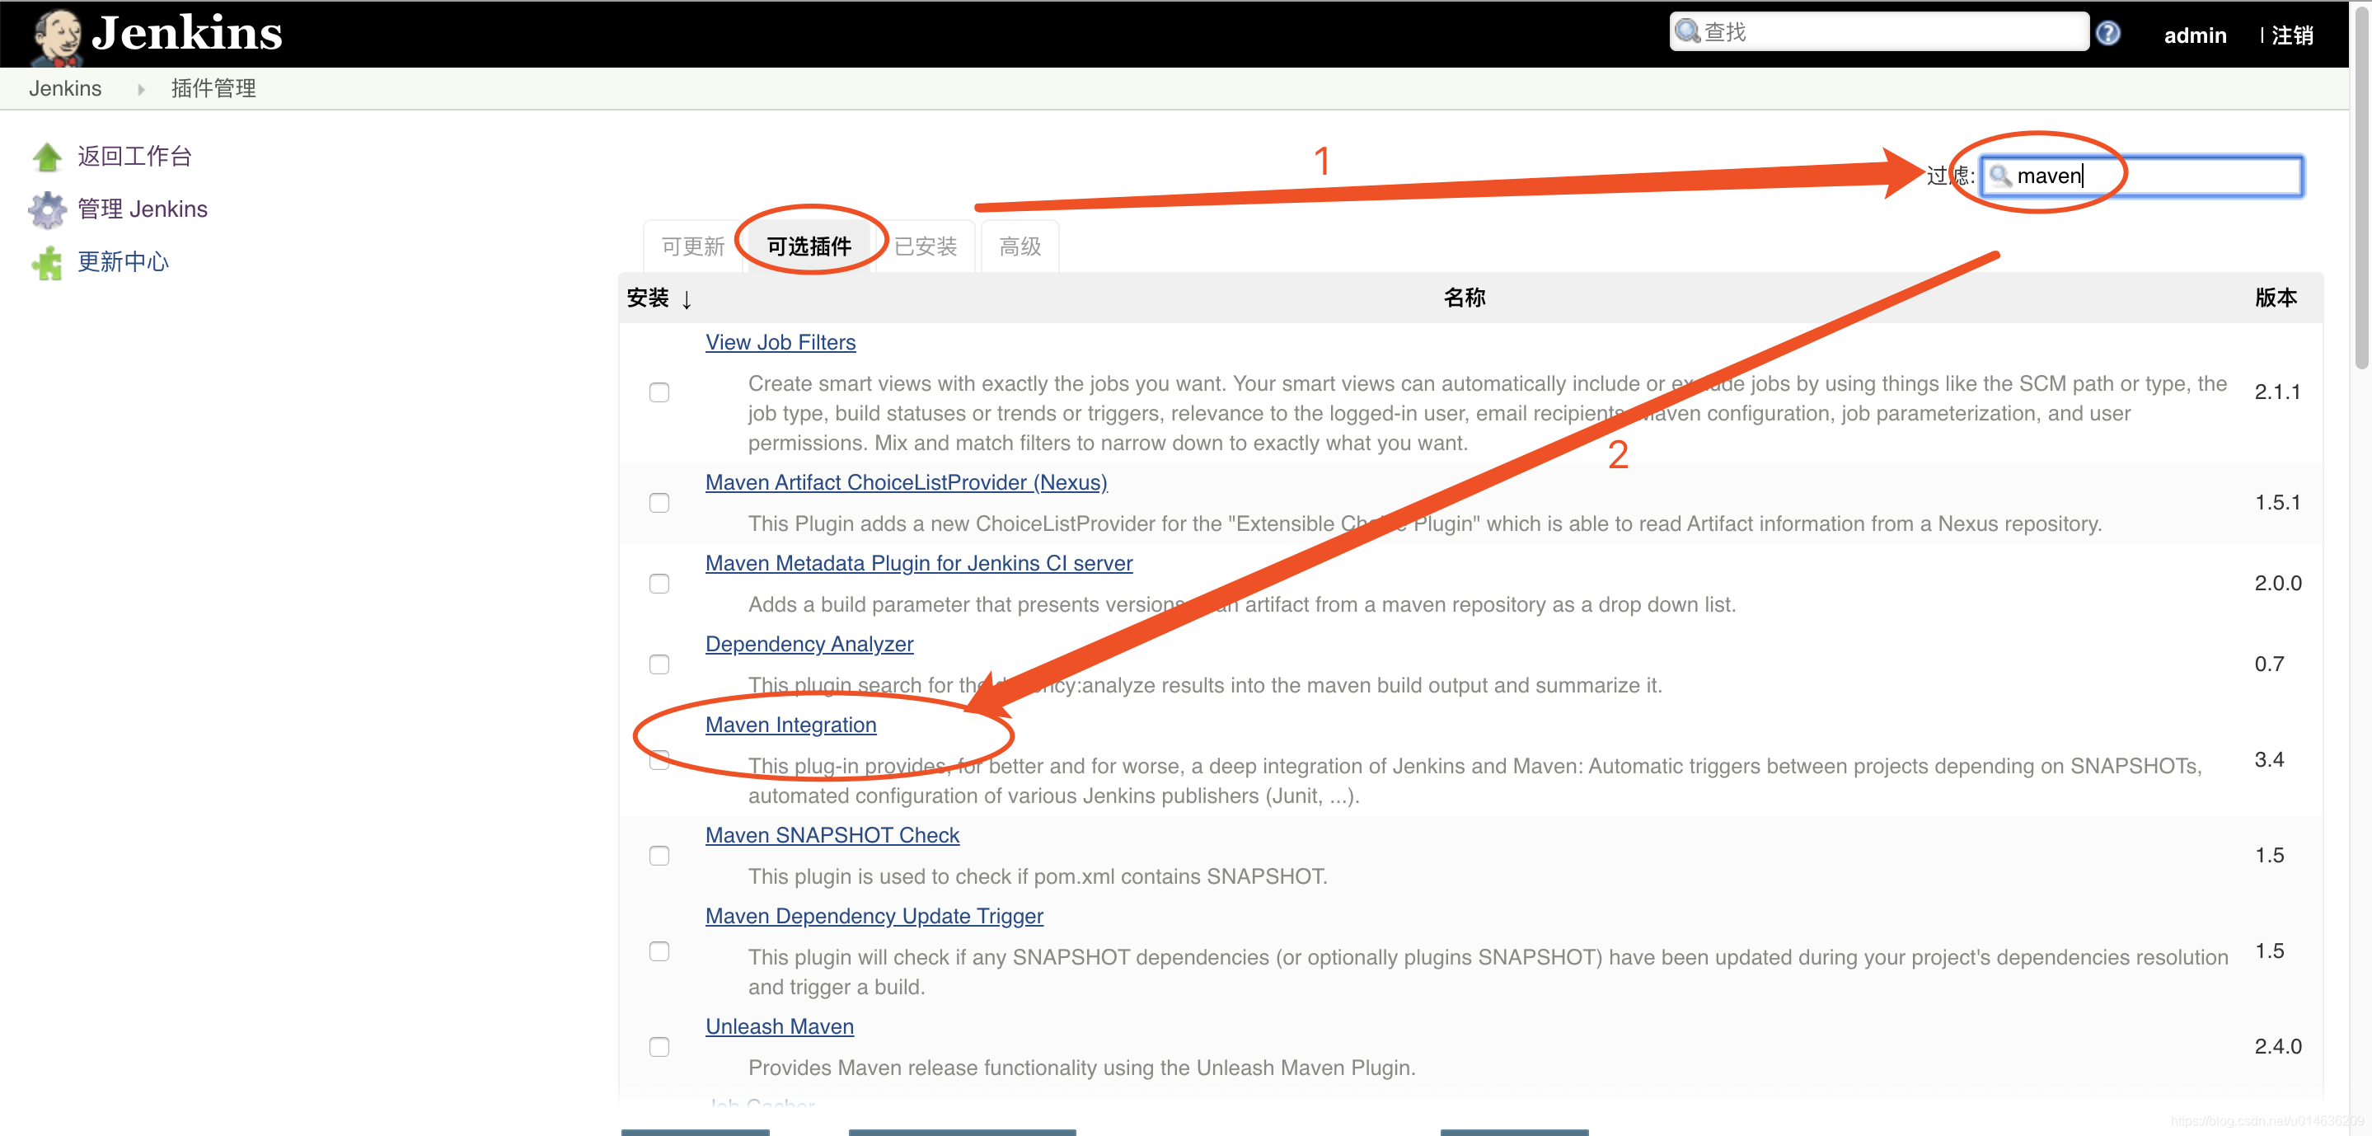The height and width of the screenshot is (1136, 2372).
Task: Click version 2.0.0 of Maven Metadata Plugin
Action: coord(2278,584)
